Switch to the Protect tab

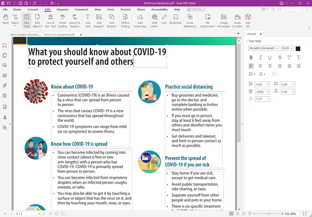126,9
